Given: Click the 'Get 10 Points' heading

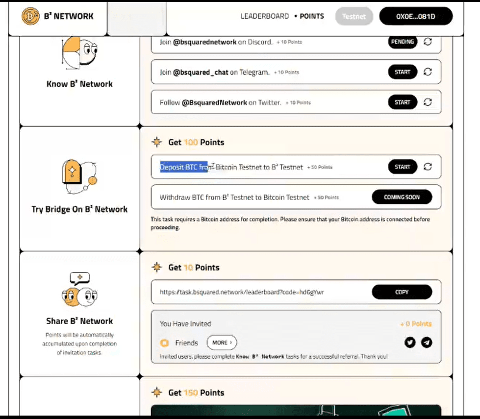Looking at the screenshot, I should pyautogui.click(x=194, y=268).
